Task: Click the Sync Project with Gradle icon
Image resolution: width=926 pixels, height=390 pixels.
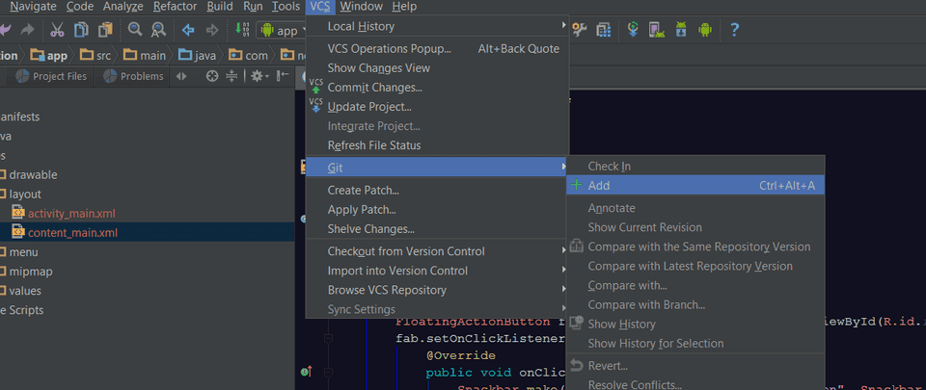Action: click(x=634, y=30)
